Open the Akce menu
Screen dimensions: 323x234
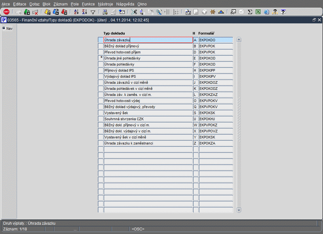coord(6,4)
